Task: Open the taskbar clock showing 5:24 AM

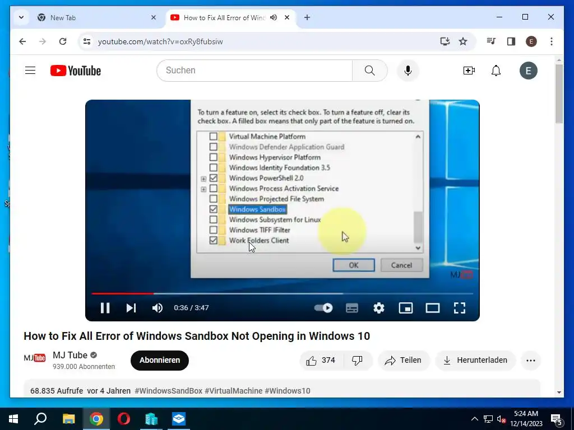Action: click(526, 419)
